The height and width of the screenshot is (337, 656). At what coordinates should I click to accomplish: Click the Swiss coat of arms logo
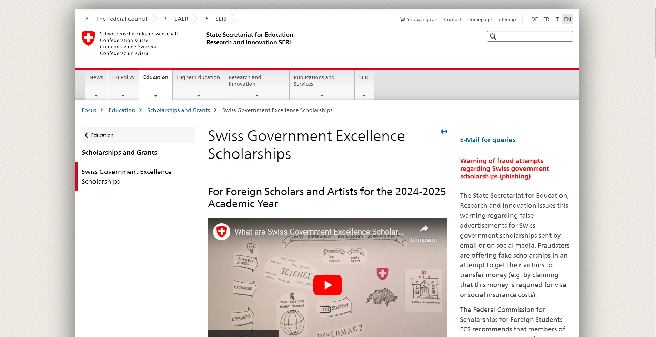click(88, 38)
